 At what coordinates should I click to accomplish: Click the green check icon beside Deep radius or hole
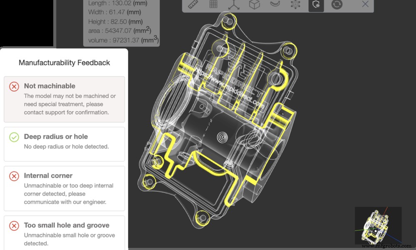(14, 136)
